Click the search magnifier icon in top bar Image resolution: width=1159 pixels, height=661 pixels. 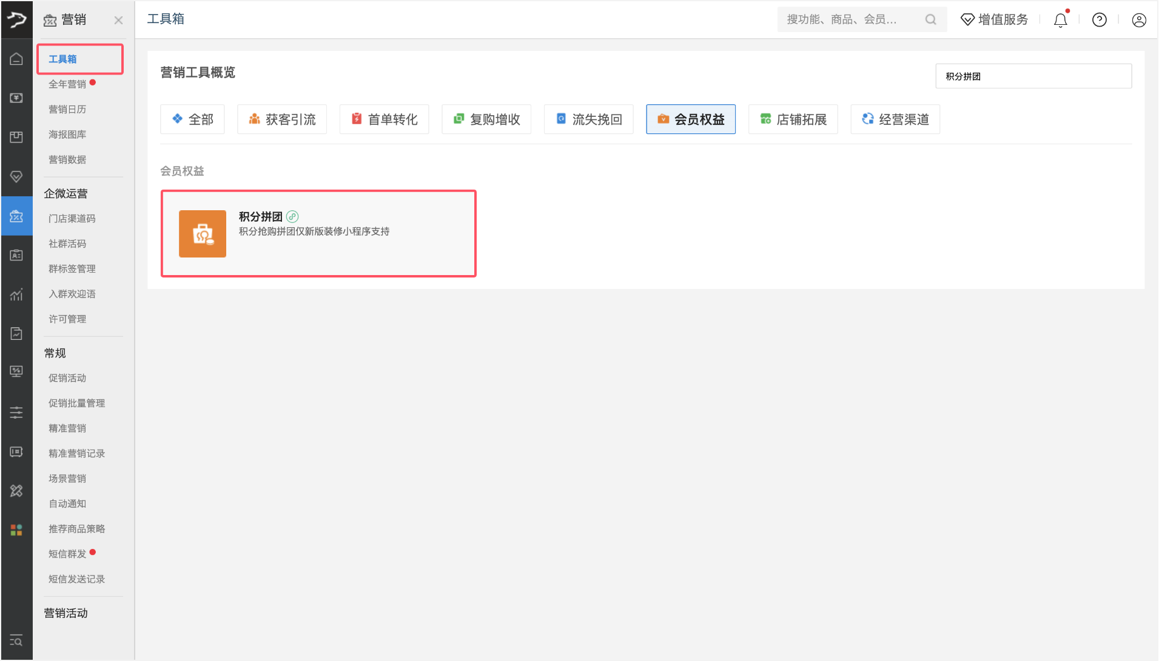pyautogui.click(x=930, y=19)
